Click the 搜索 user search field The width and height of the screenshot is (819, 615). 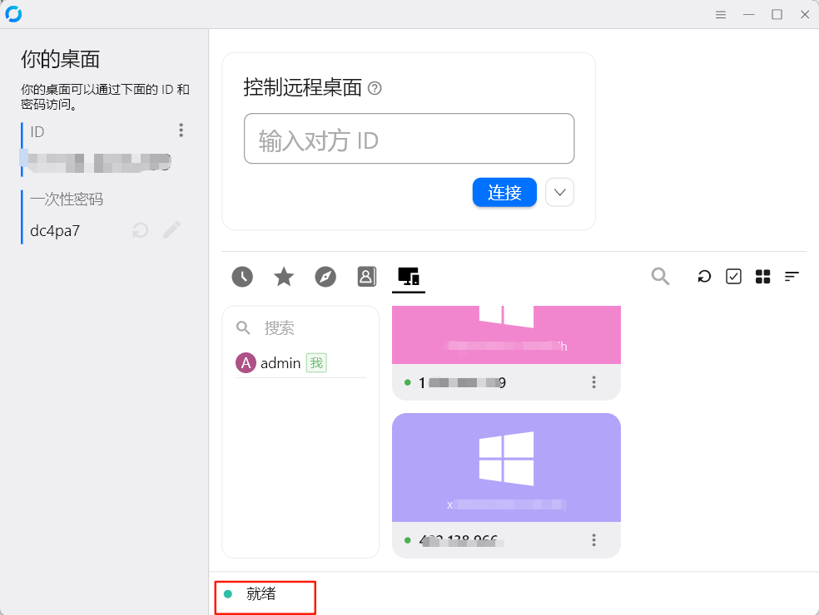tap(300, 327)
